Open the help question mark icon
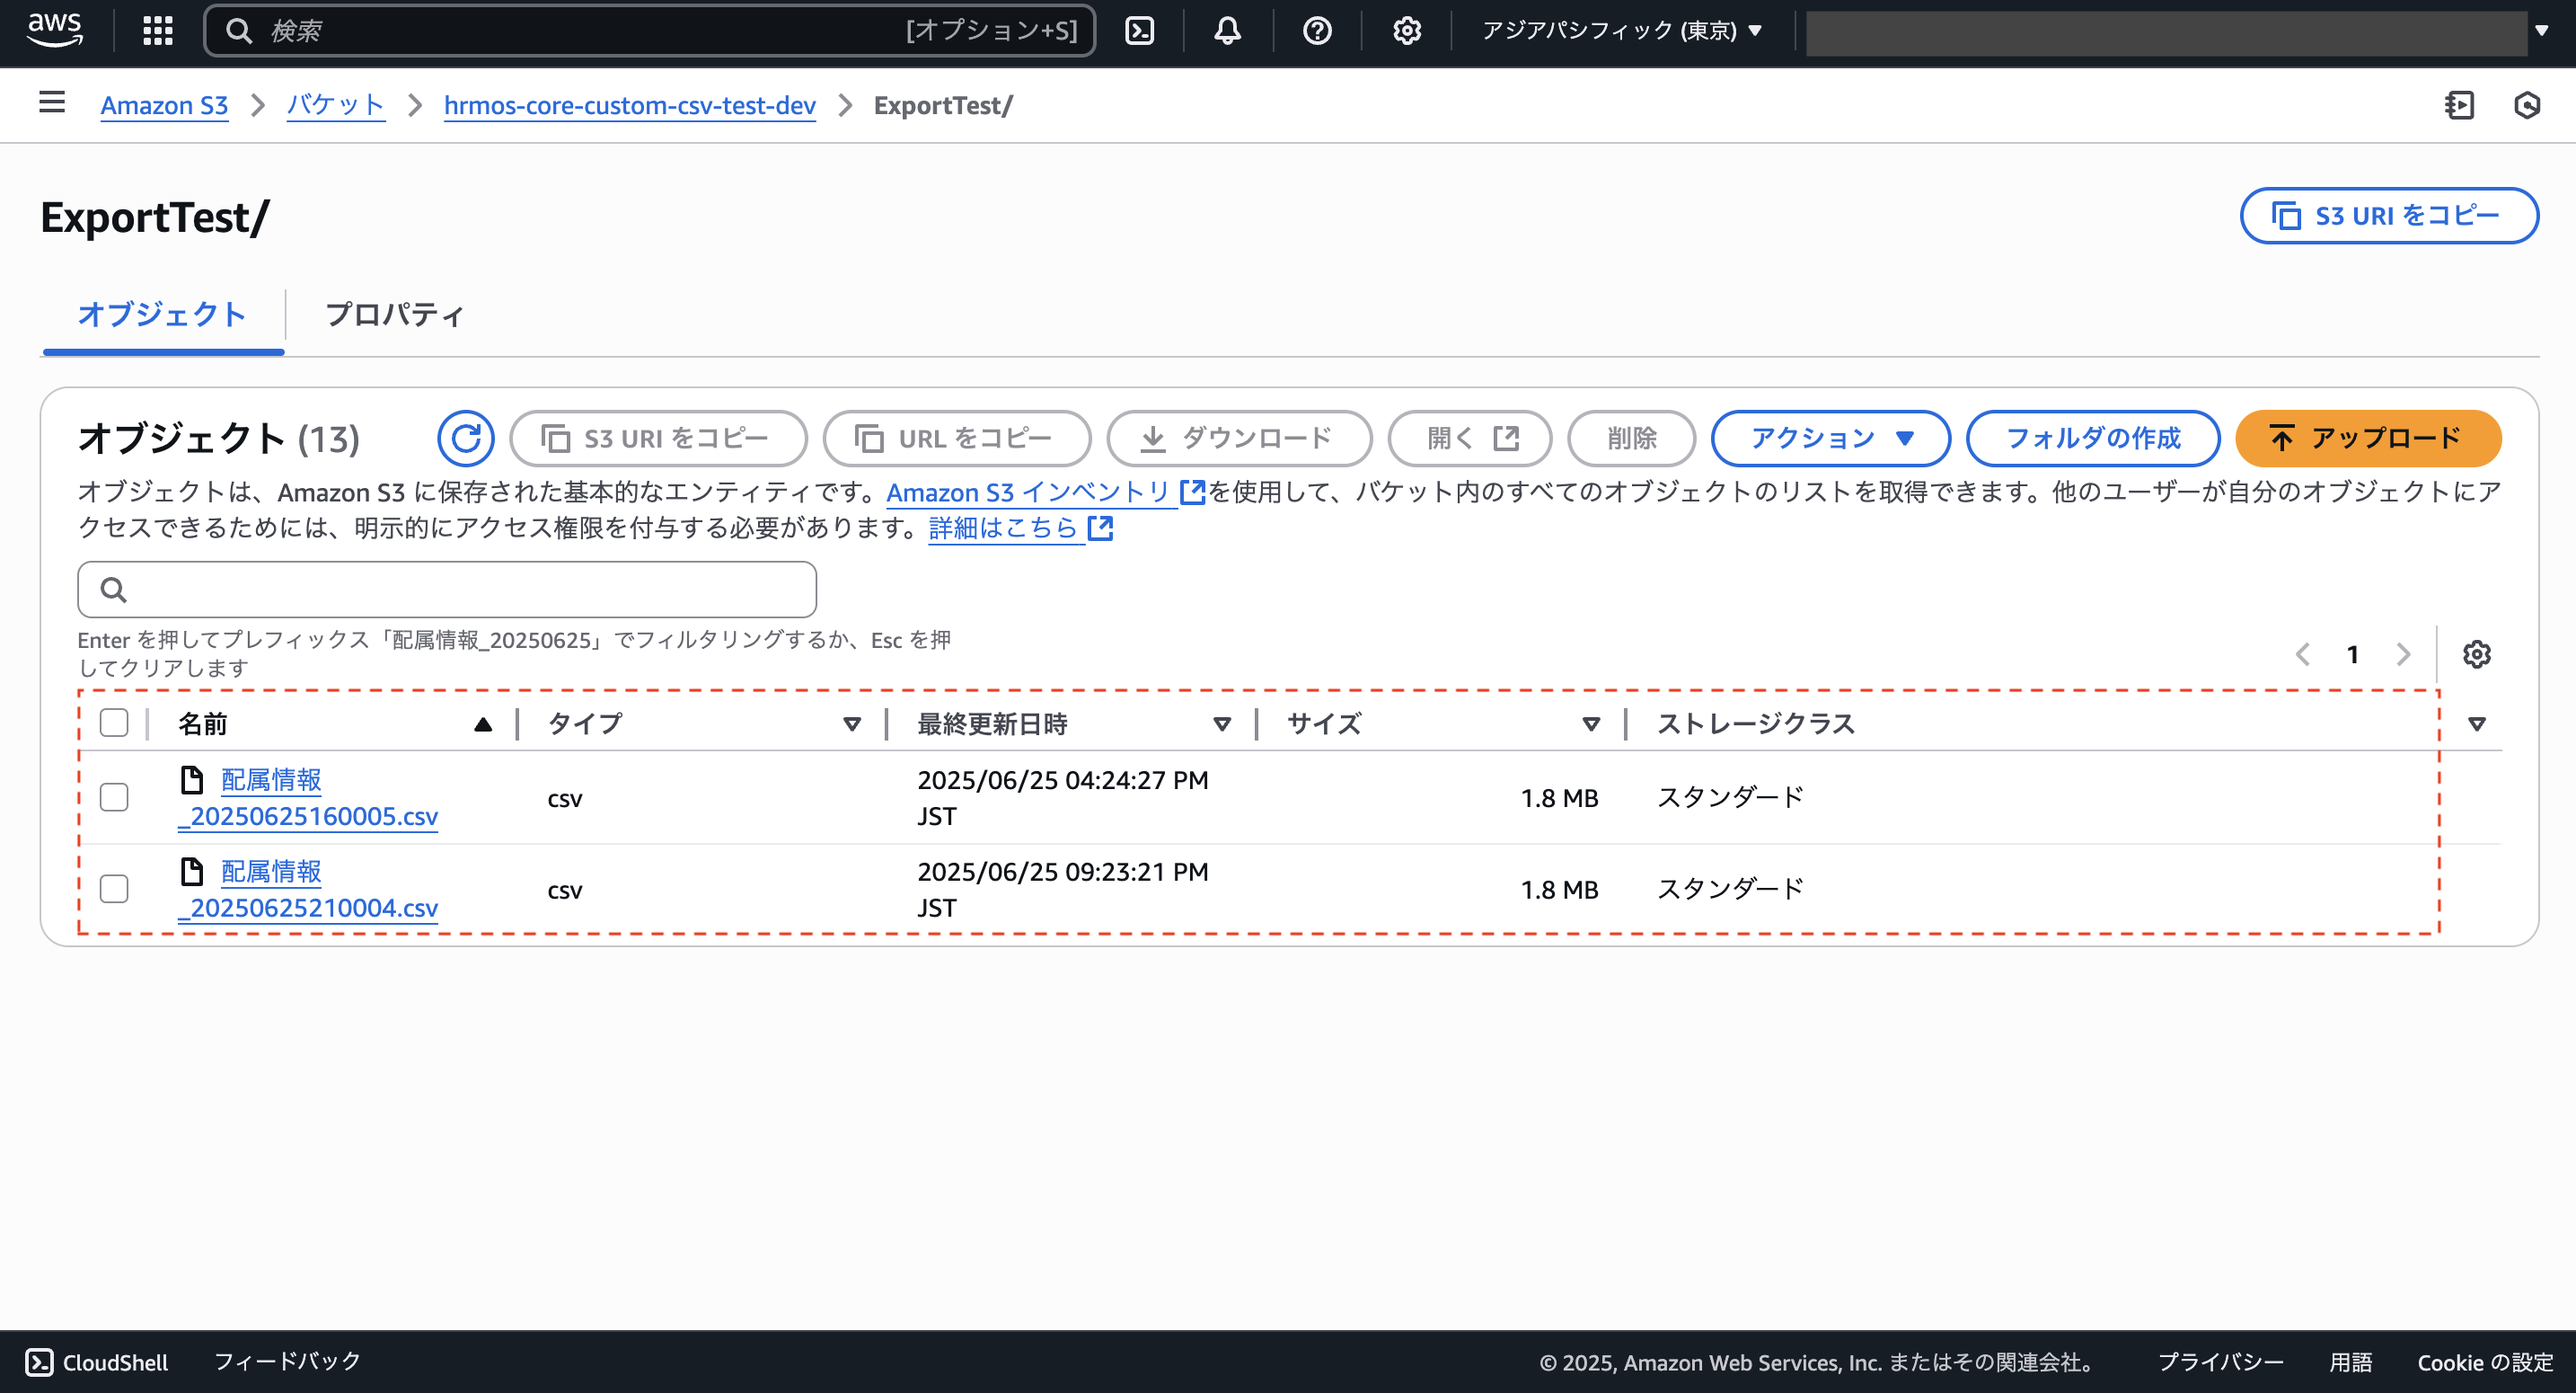Screen dimensions: 2576x1393 1317,31
